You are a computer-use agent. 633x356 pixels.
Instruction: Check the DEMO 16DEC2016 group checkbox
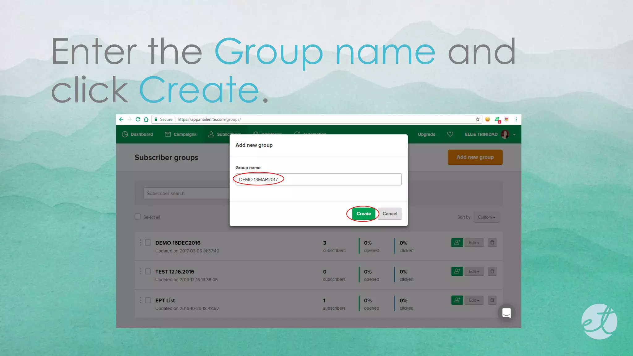(x=148, y=243)
